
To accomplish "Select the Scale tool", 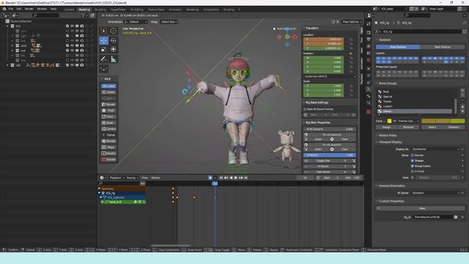I will click(104, 49).
